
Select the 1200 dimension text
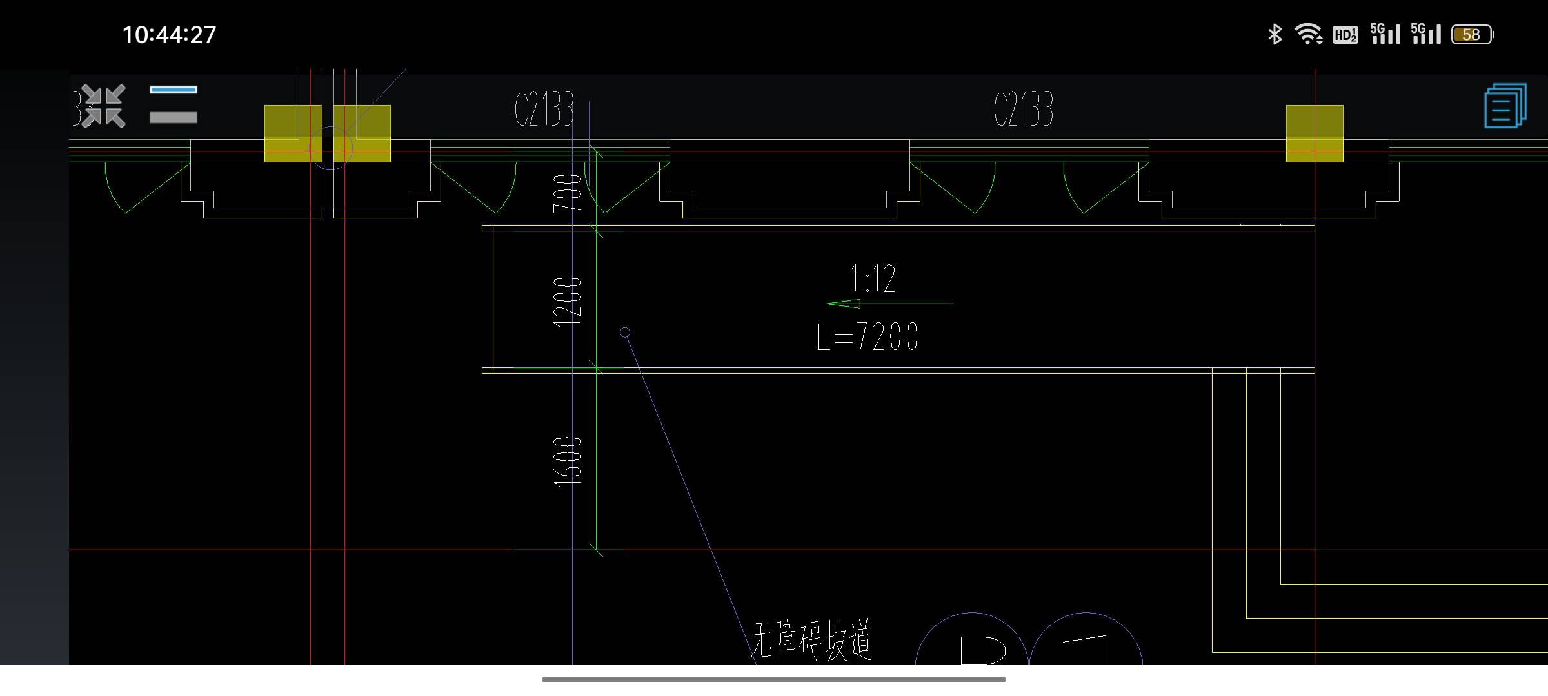click(568, 302)
